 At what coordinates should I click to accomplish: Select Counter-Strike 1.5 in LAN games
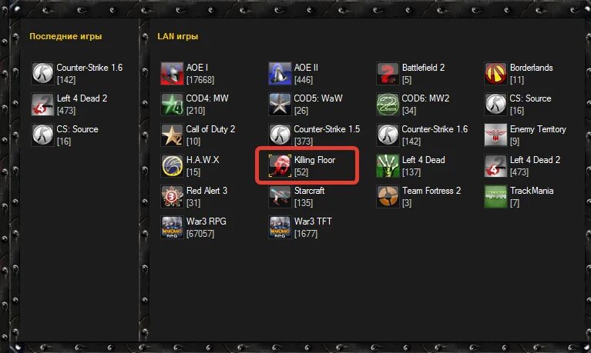tap(314, 135)
